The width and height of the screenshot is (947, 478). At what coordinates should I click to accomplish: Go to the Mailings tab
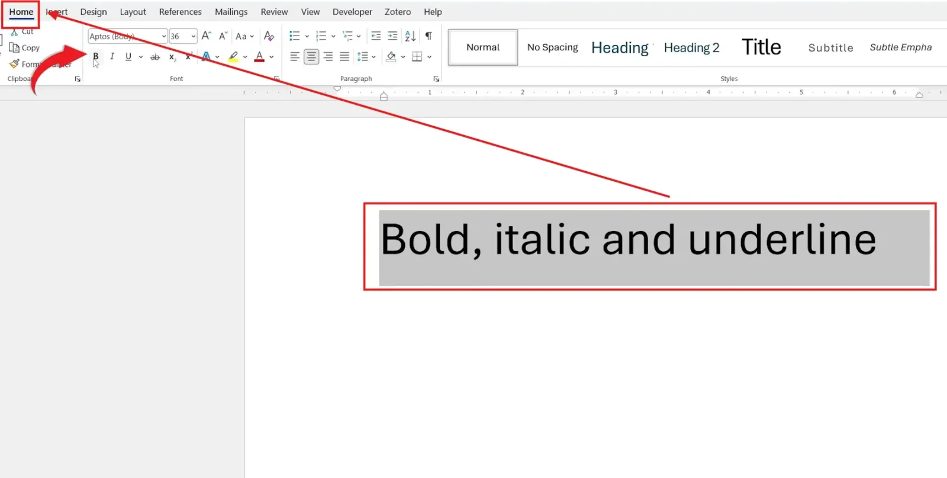pos(231,12)
